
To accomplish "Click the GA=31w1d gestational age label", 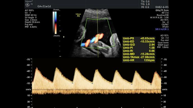I will 44,6.
